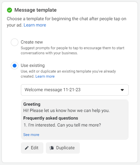This screenshot has height=165, width=140.
Task: Open Learn more link after your ad
Action: click(35, 25)
